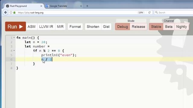Click the line number 3 in gutter

11,46
